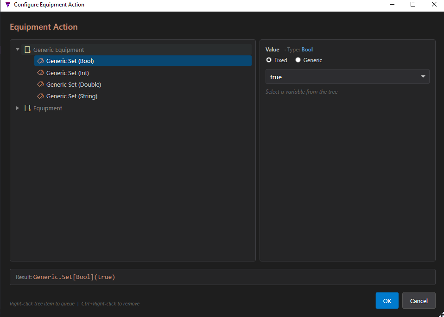
Task: Click the window resize grip in the corner
Action: tap(441, 314)
